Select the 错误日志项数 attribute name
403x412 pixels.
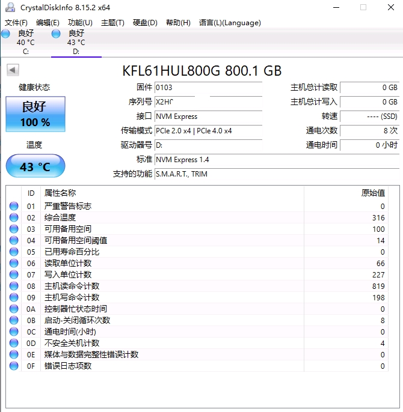tap(68, 366)
